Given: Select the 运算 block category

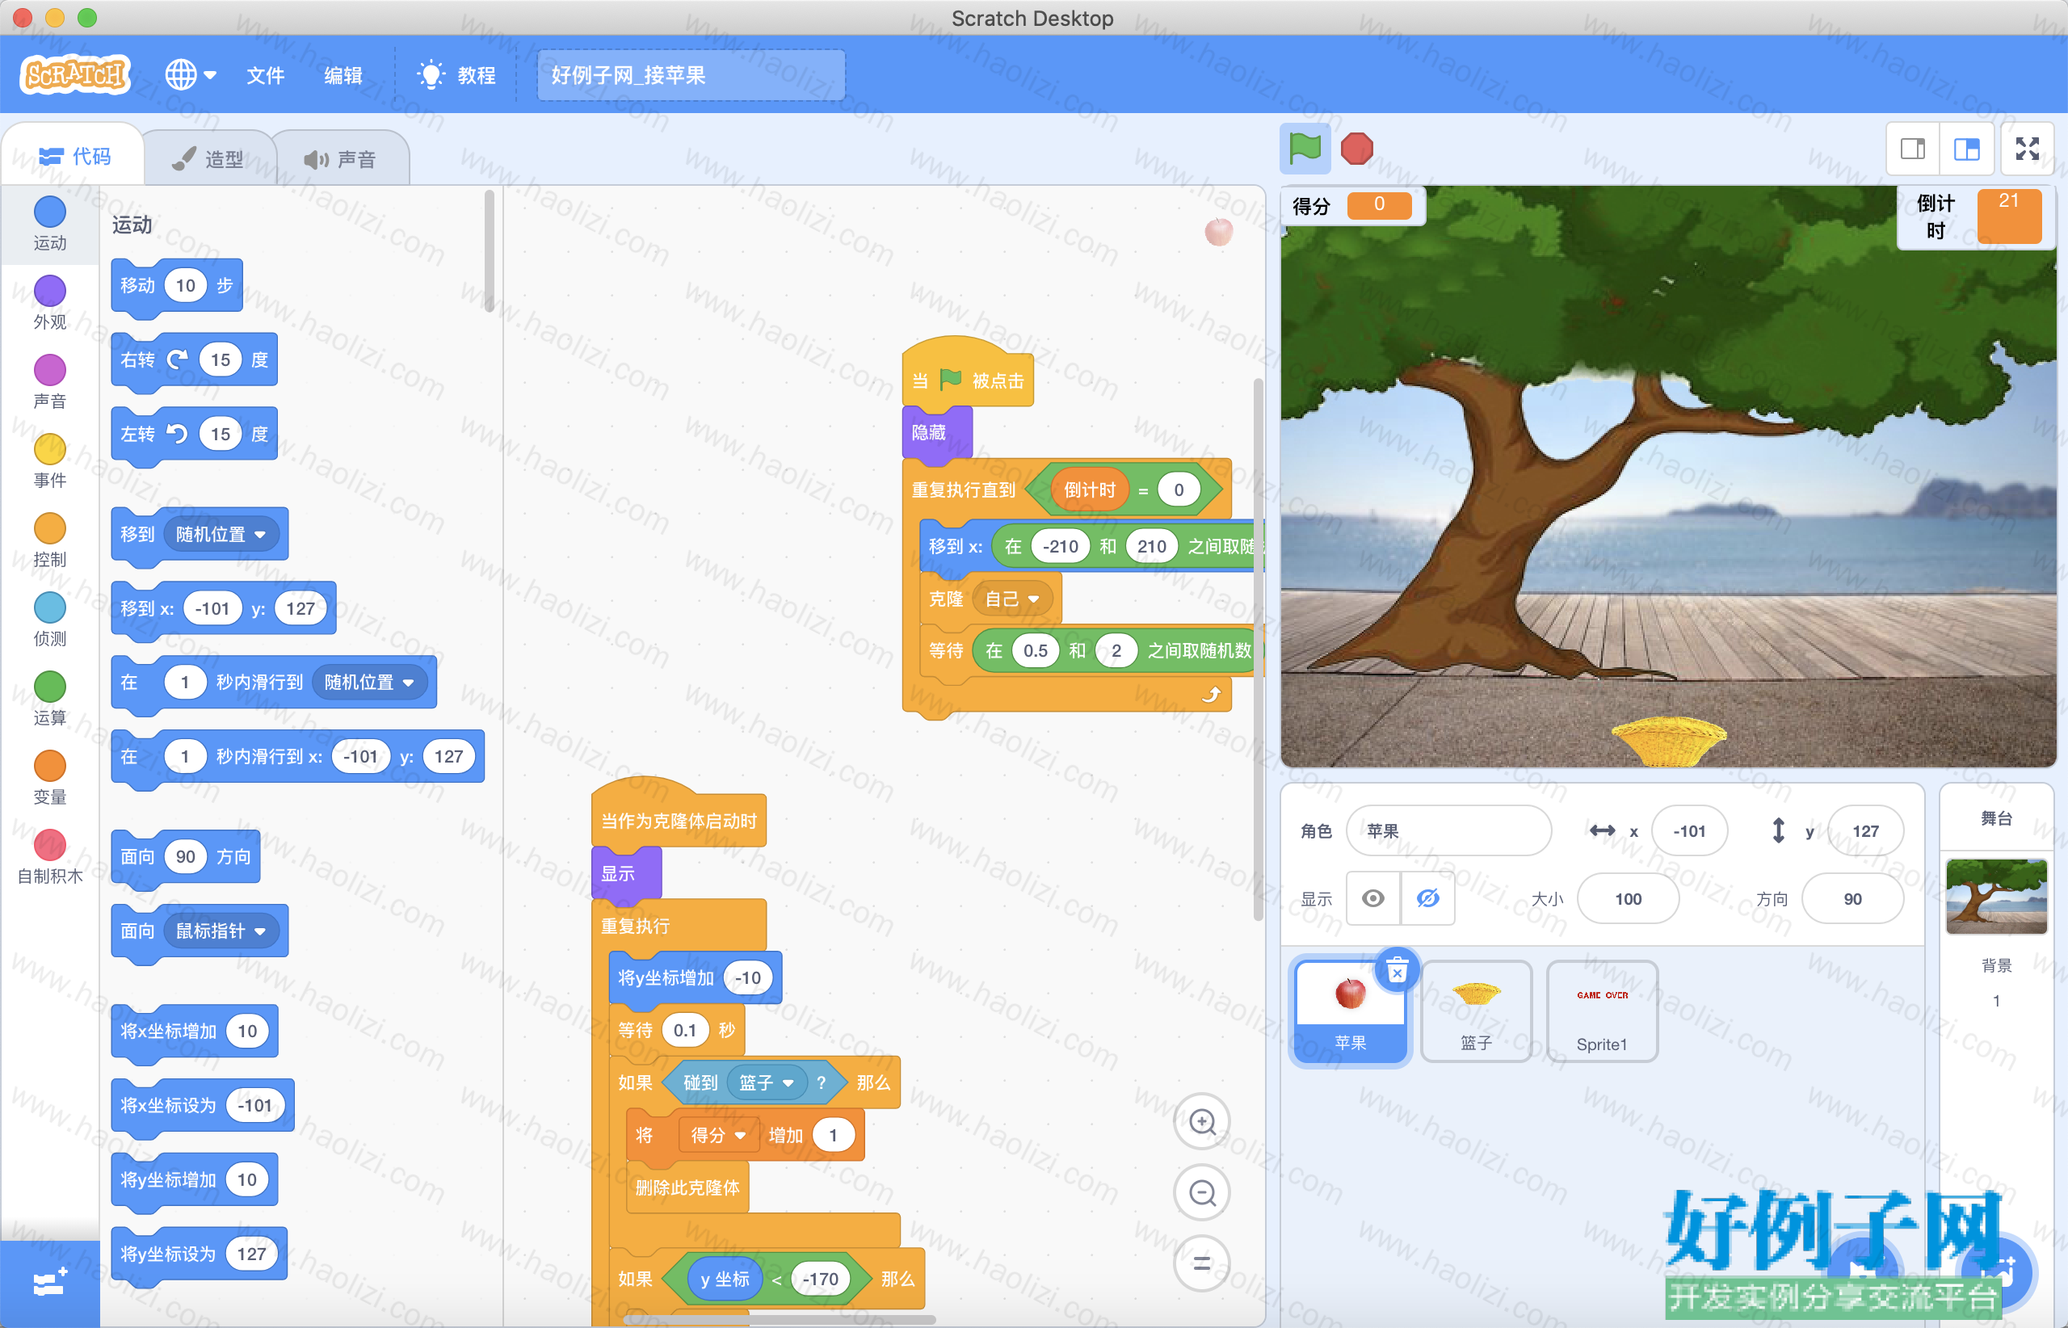Looking at the screenshot, I should pos(50,699).
